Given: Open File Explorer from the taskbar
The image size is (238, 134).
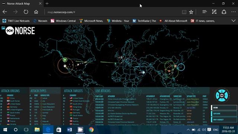Looking at the screenshot, I should point(37,130).
